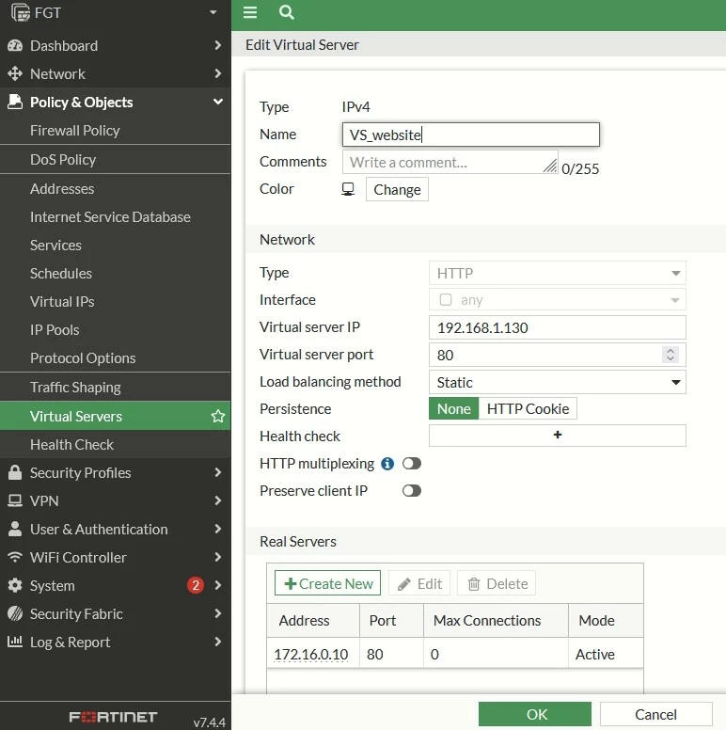Click the Virtual server port stepper arrows

pos(671,355)
